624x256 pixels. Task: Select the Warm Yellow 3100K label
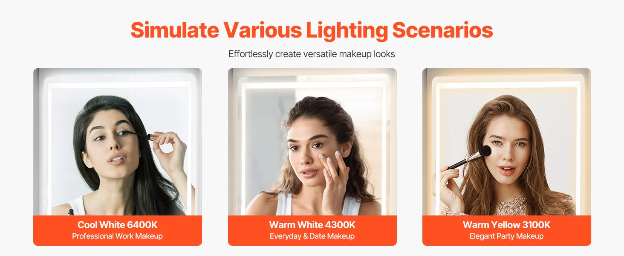pyautogui.click(x=507, y=225)
